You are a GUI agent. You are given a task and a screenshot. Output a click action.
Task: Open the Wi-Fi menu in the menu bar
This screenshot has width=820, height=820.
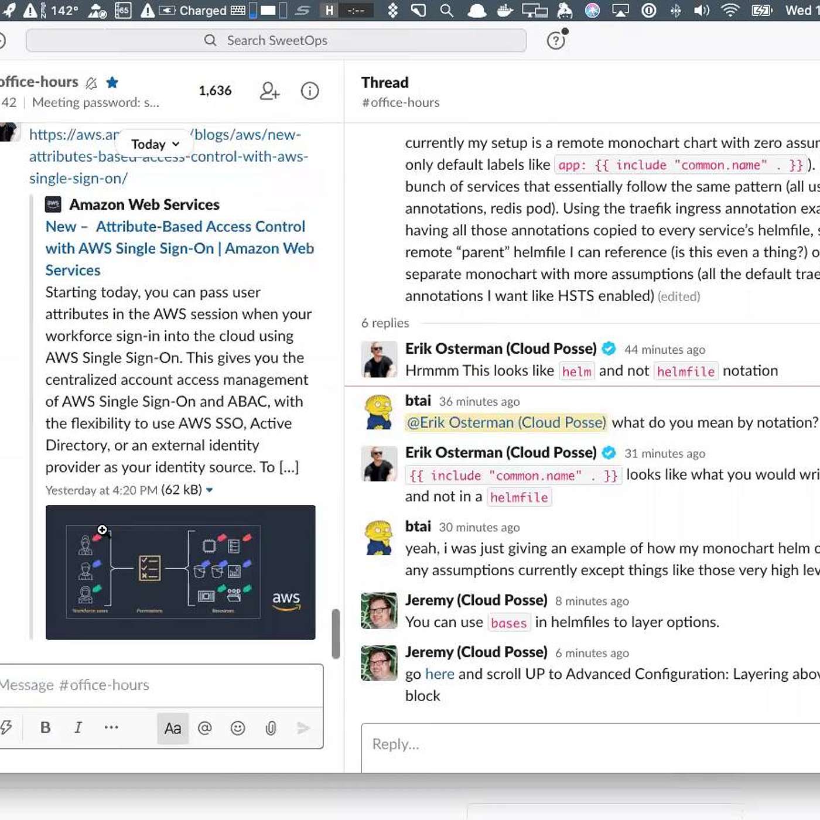coord(730,11)
